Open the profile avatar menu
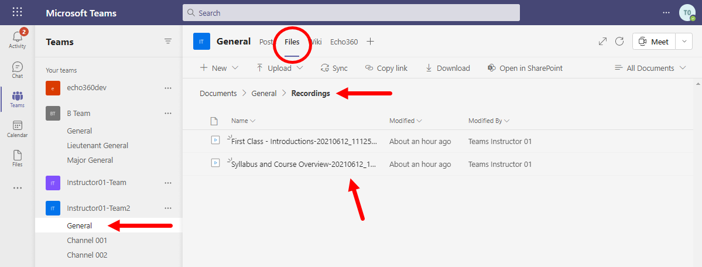The height and width of the screenshot is (267, 702). pyautogui.click(x=687, y=12)
